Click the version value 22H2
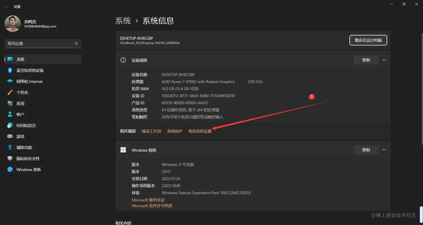This screenshot has width=423, height=225. pos(166,172)
